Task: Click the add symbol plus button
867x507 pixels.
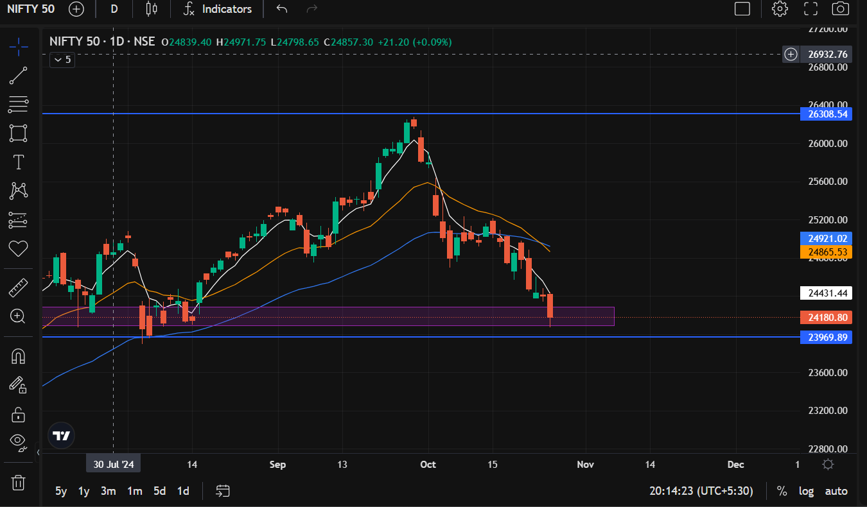Action: (x=76, y=9)
